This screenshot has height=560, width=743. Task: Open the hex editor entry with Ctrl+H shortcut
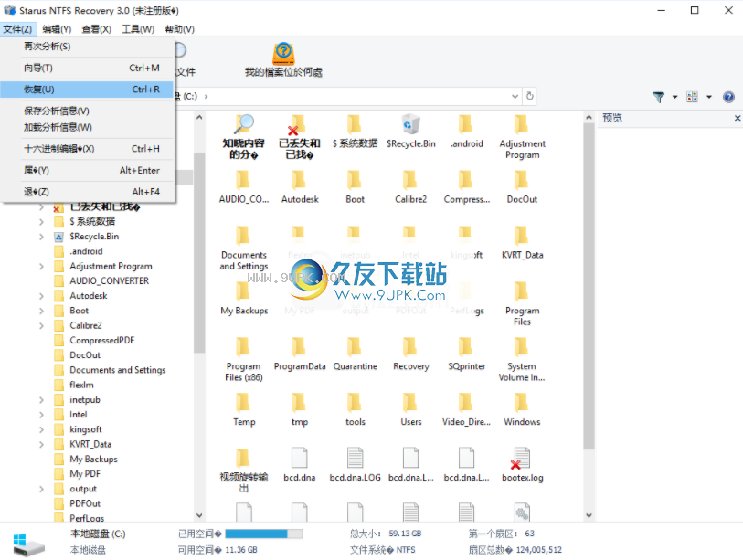click(88, 149)
